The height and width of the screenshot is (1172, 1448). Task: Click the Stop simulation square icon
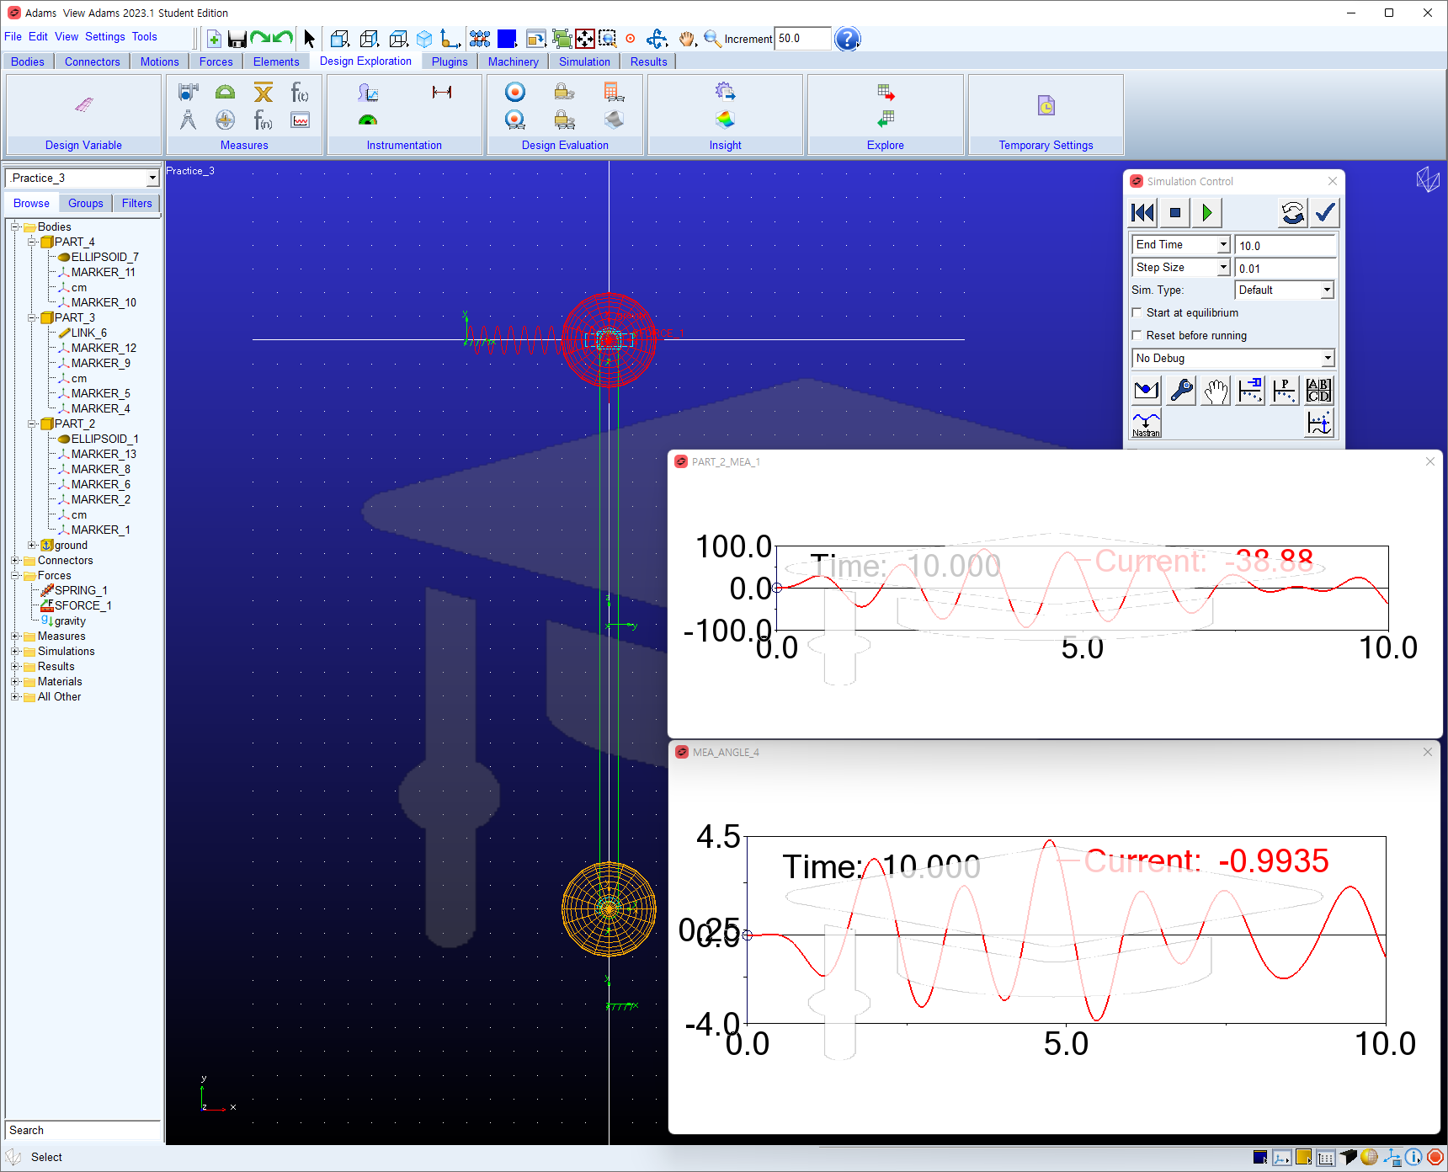[1175, 213]
